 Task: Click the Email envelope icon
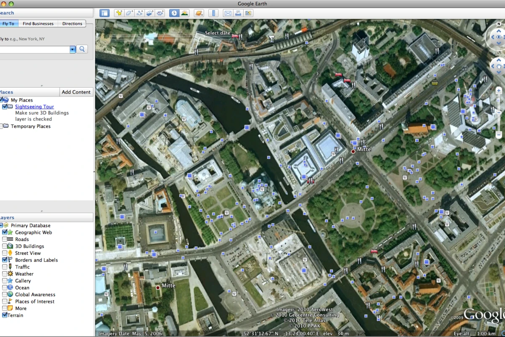click(228, 13)
